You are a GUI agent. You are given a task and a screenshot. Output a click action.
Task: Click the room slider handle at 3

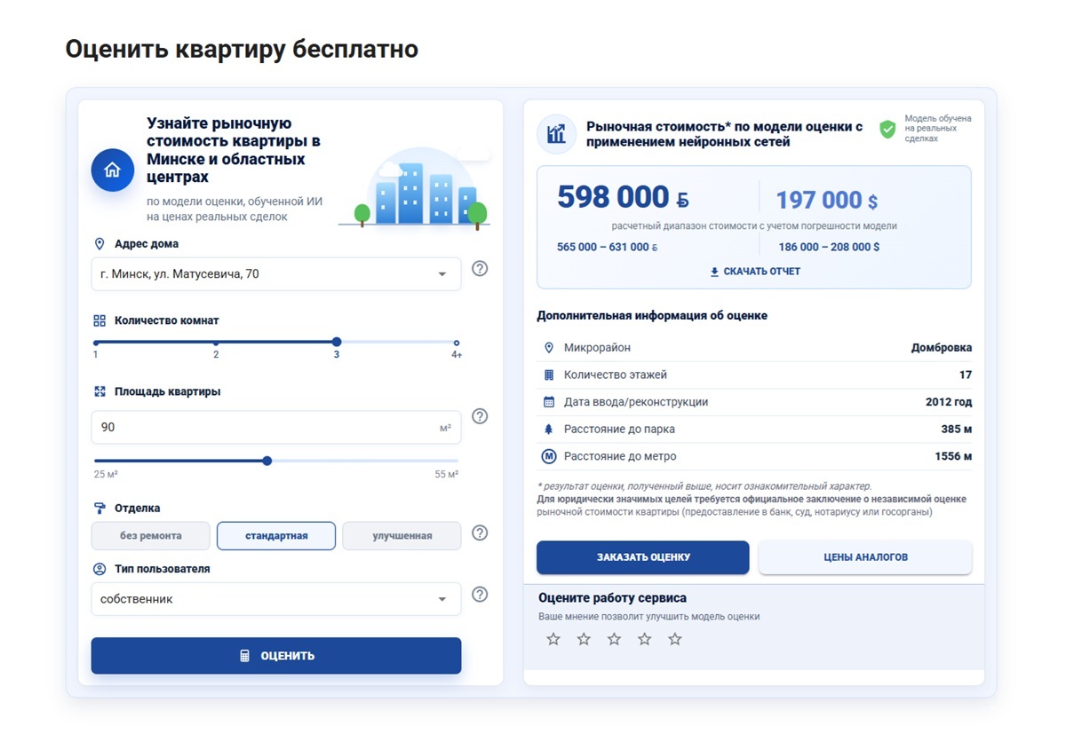(337, 342)
